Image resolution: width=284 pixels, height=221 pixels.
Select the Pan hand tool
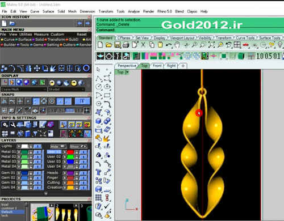pos(177,45)
